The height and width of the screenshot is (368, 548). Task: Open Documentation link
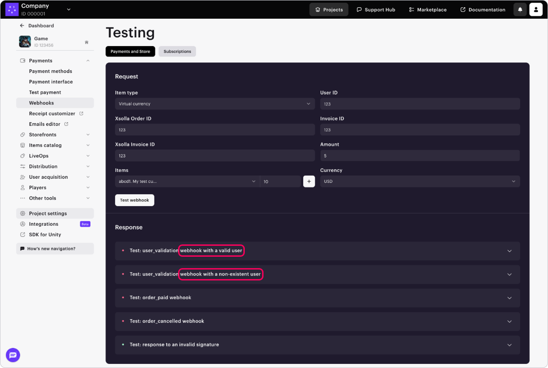(x=483, y=10)
